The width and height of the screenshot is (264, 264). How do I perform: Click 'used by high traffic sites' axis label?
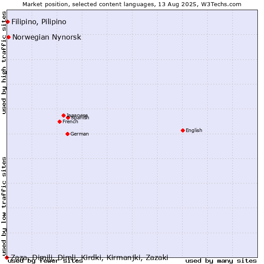click(4, 62)
